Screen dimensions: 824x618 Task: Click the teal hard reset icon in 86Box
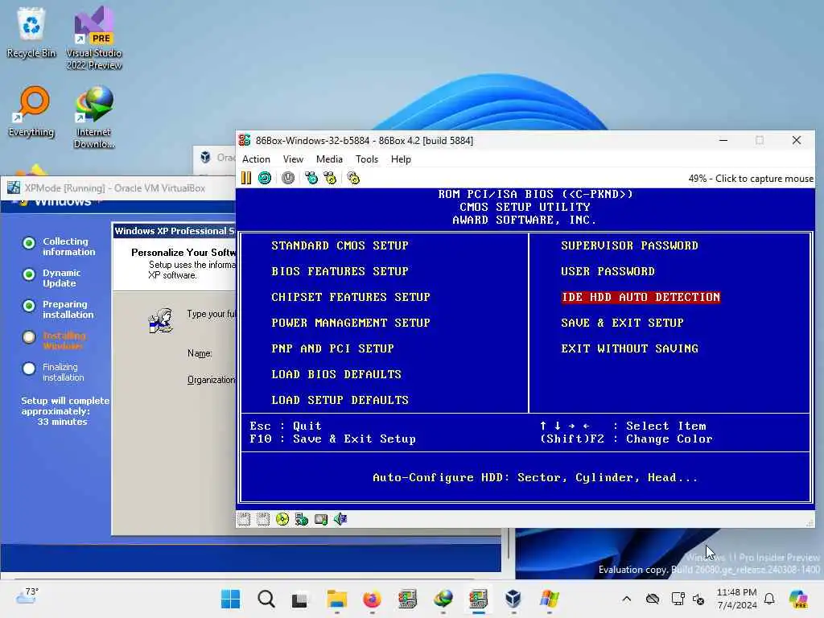pos(265,178)
